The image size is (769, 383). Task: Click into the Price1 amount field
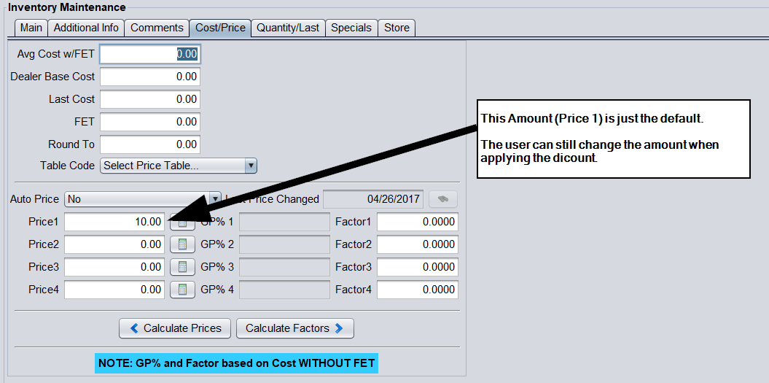click(x=114, y=222)
